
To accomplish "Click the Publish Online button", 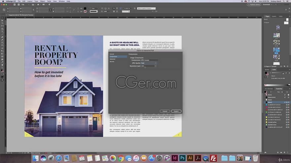I will (254, 5).
